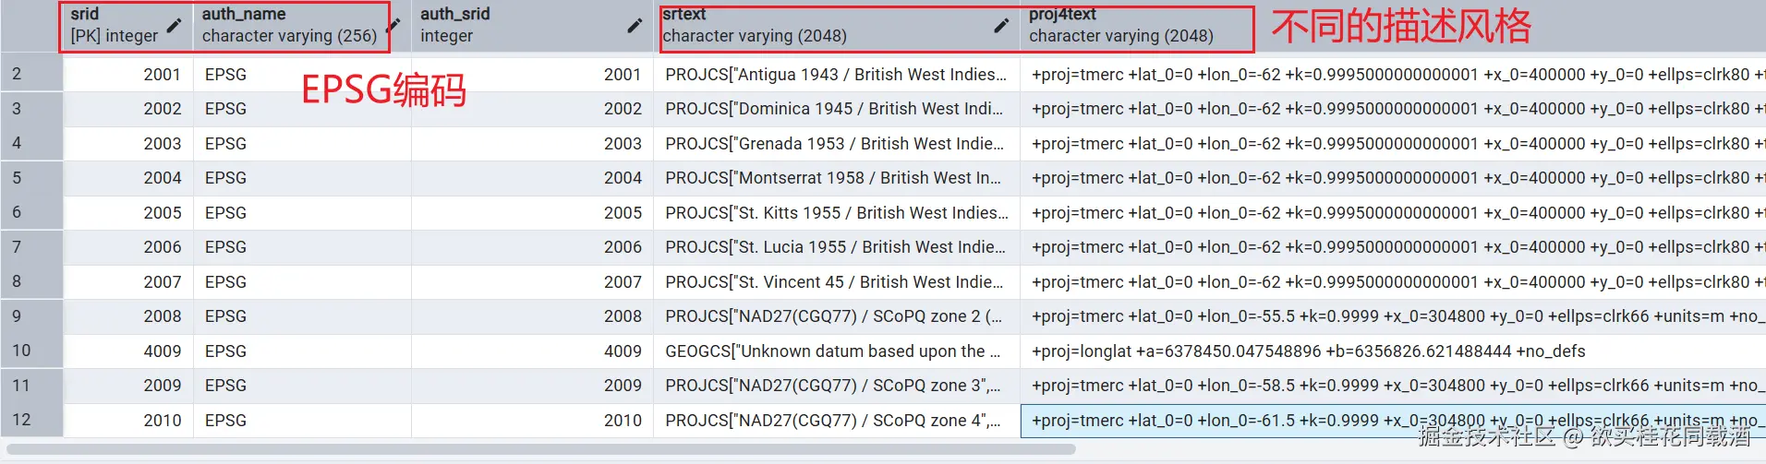Click the srtext cell for Antigua 1943

835,74
